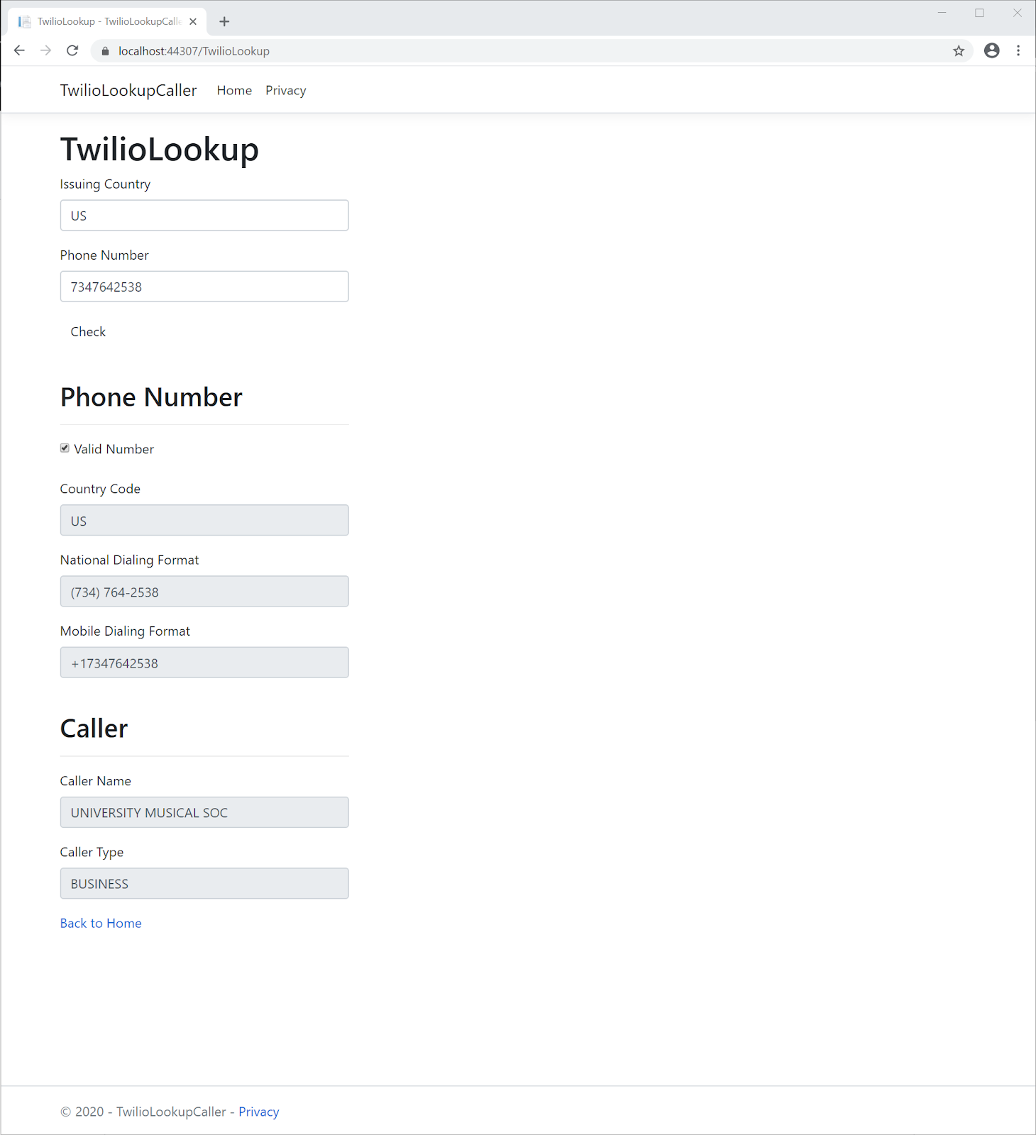Open Home in the navbar
The height and width of the screenshot is (1135, 1036).
(234, 90)
